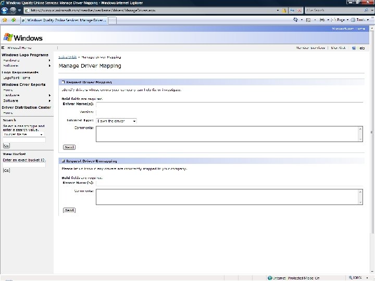Click the Stop loading red X icon

[x=299, y=10]
